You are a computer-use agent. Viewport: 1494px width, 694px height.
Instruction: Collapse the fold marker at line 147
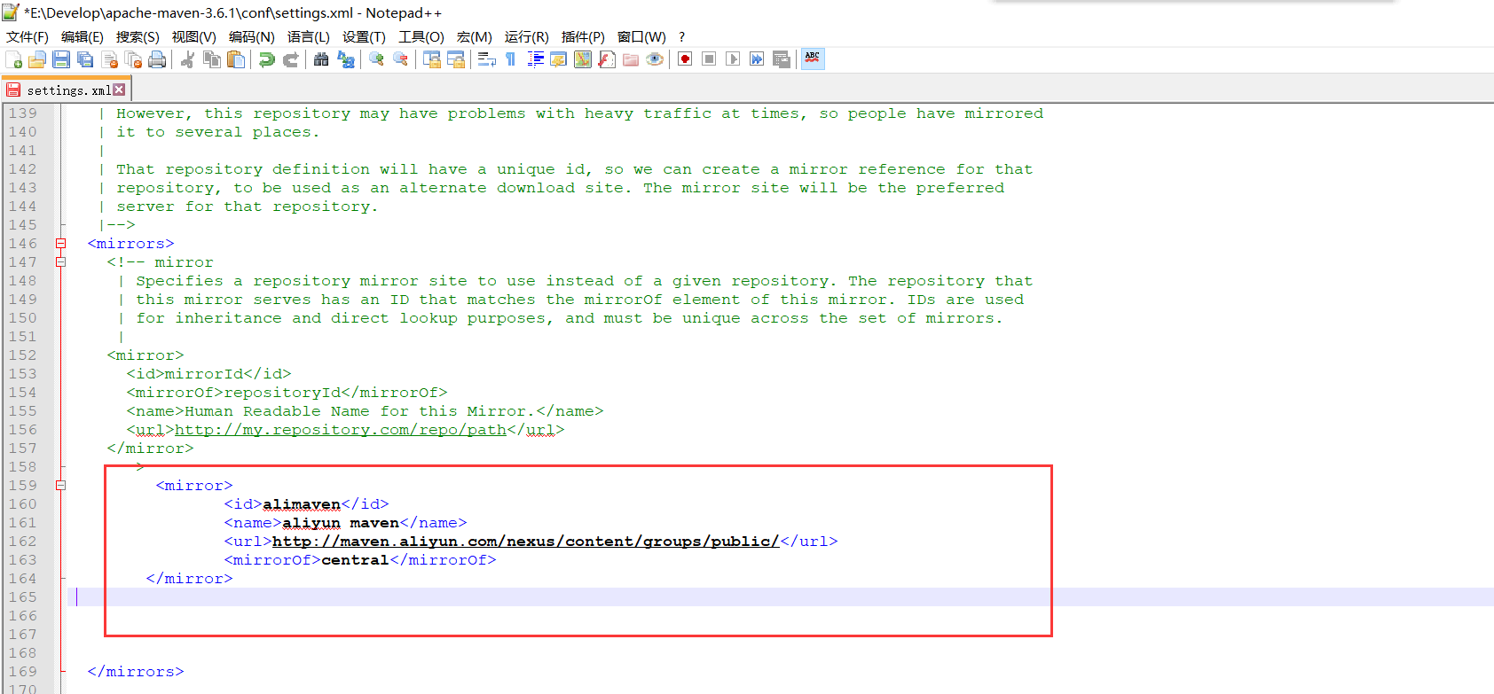60,262
